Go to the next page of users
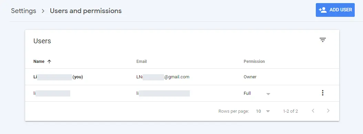 (328, 111)
